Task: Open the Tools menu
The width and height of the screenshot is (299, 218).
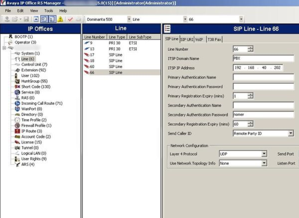Action: coord(49,11)
